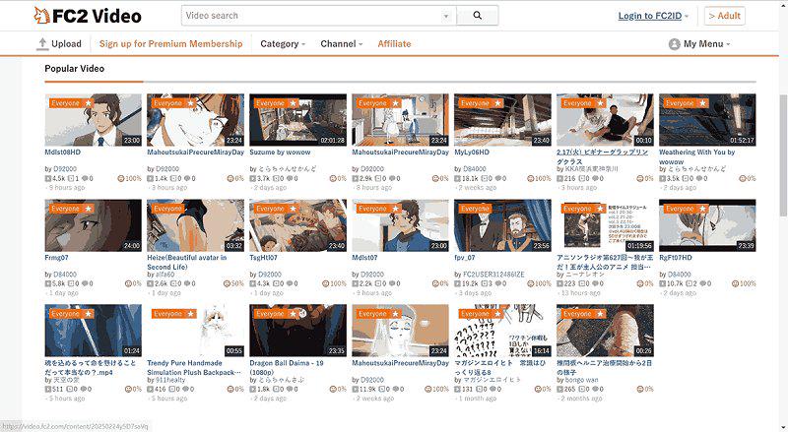The image size is (788, 432).
Task: Click the 02:01:28 duration on Suzume thumbnail
Action: coord(333,140)
